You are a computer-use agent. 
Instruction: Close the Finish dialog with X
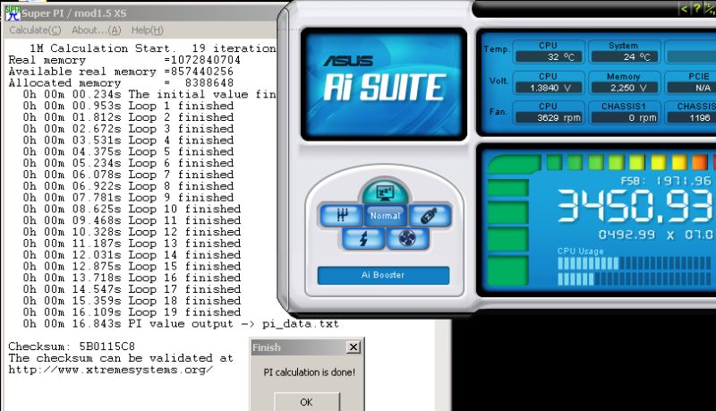354,347
